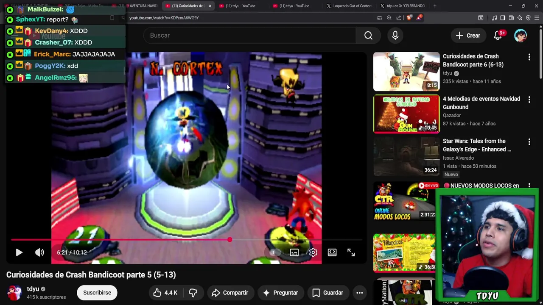
Task: Open the Curiosidades parte 6 thumbnail
Action: [x=406, y=72]
